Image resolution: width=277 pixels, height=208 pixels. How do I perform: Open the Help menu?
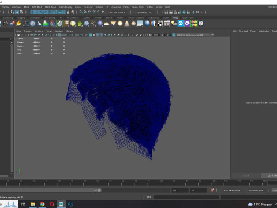click(x=167, y=7)
